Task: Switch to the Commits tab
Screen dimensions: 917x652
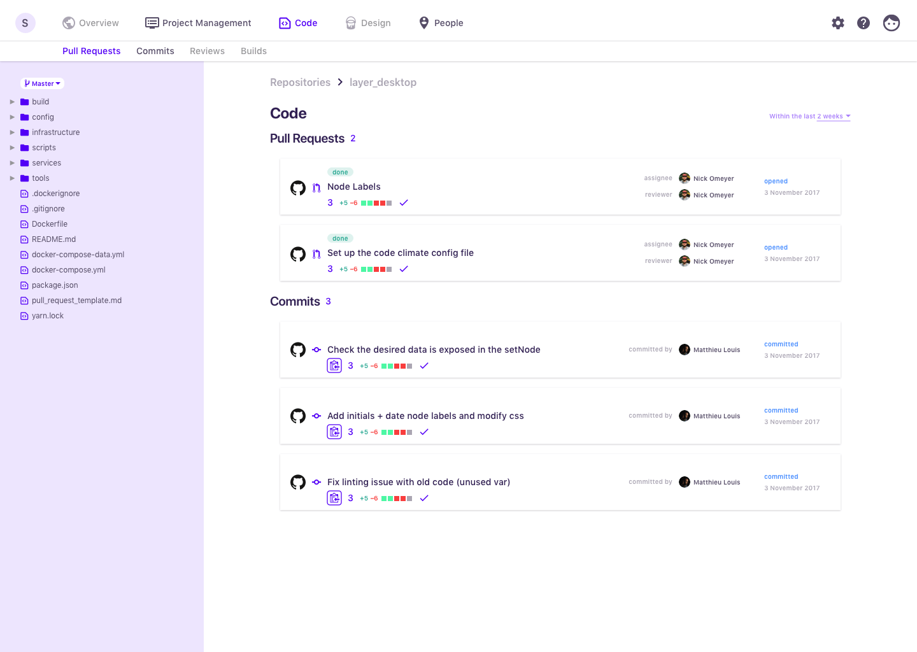Action: [x=155, y=51]
